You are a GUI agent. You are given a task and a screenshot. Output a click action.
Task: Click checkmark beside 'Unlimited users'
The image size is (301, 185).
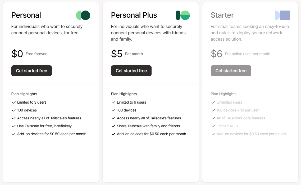pos(213,102)
